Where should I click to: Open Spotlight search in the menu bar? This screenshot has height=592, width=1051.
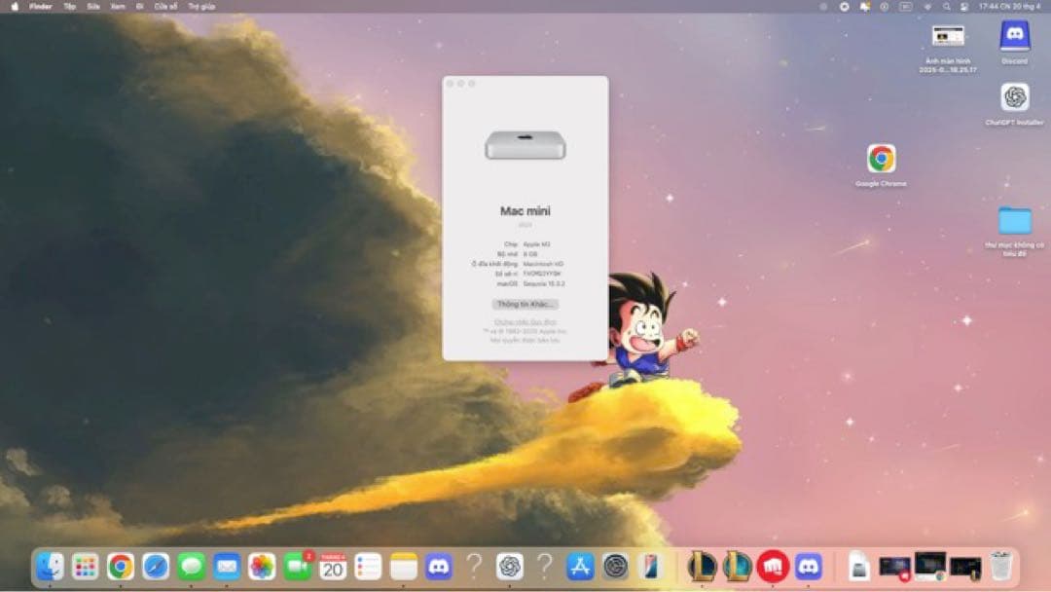(x=947, y=7)
